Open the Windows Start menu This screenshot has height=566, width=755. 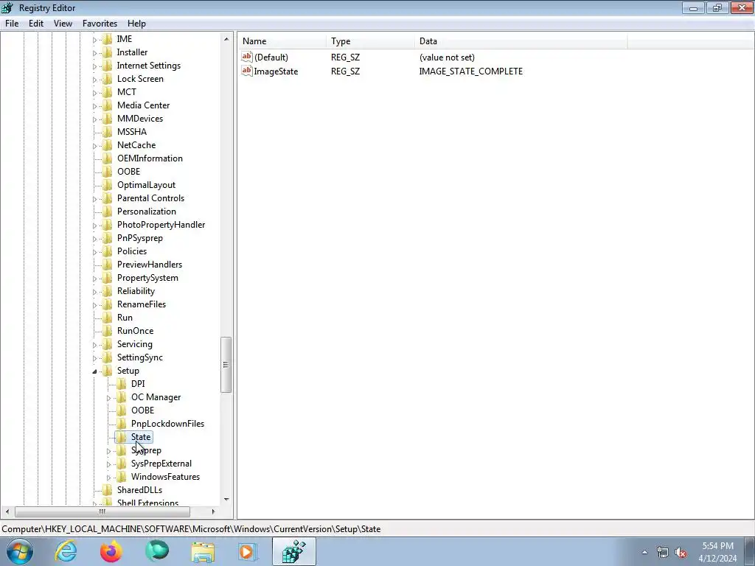click(20, 551)
